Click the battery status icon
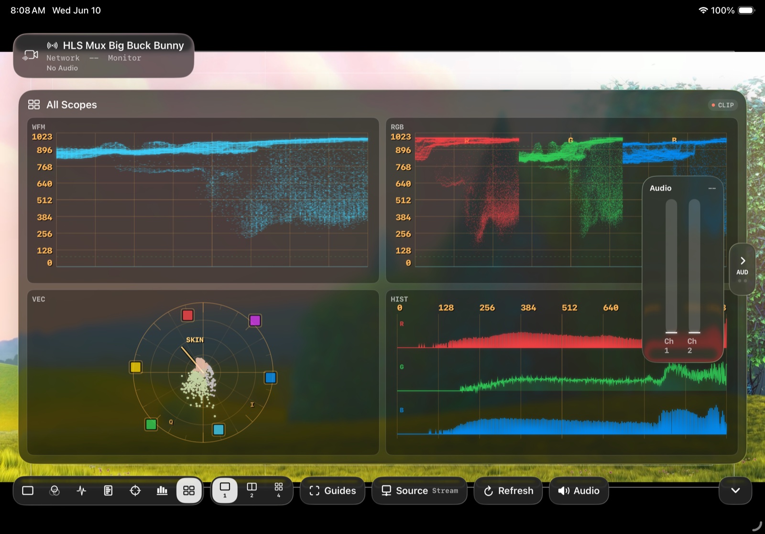 746,10
